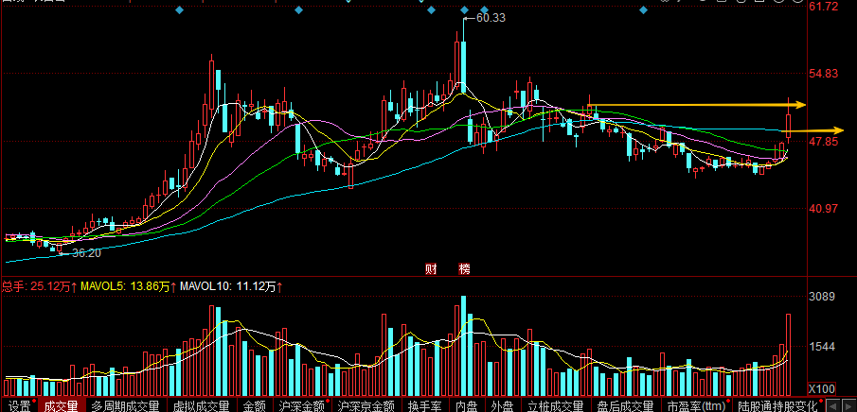Open the 沪深京金额 tab
Viewport: 857px width, 412px height.
coord(366,406)
